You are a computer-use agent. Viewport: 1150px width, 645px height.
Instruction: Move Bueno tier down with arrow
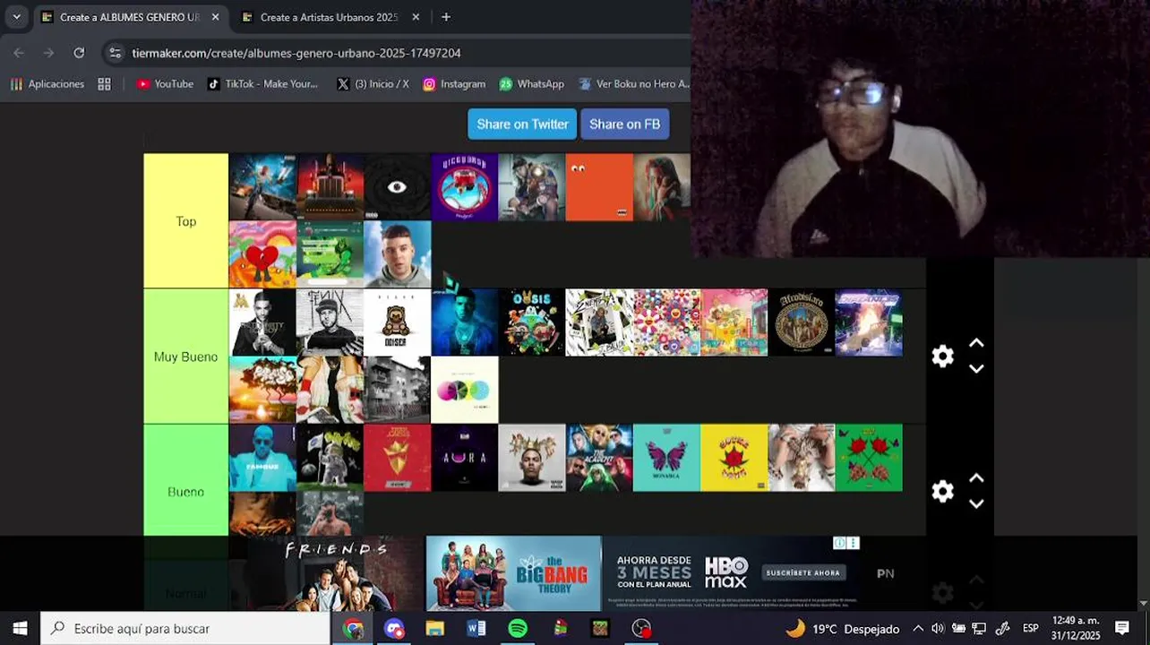[x=977, y=503]
